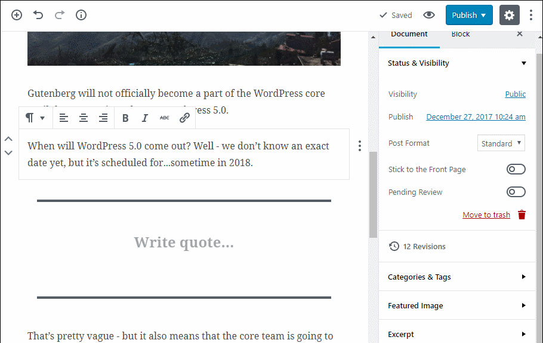Toggle the settings gear sidebar
This screenshot has width=543, height=343.
[509, 16]
